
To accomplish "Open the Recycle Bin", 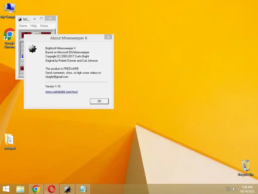I will [x=245, y=168].
